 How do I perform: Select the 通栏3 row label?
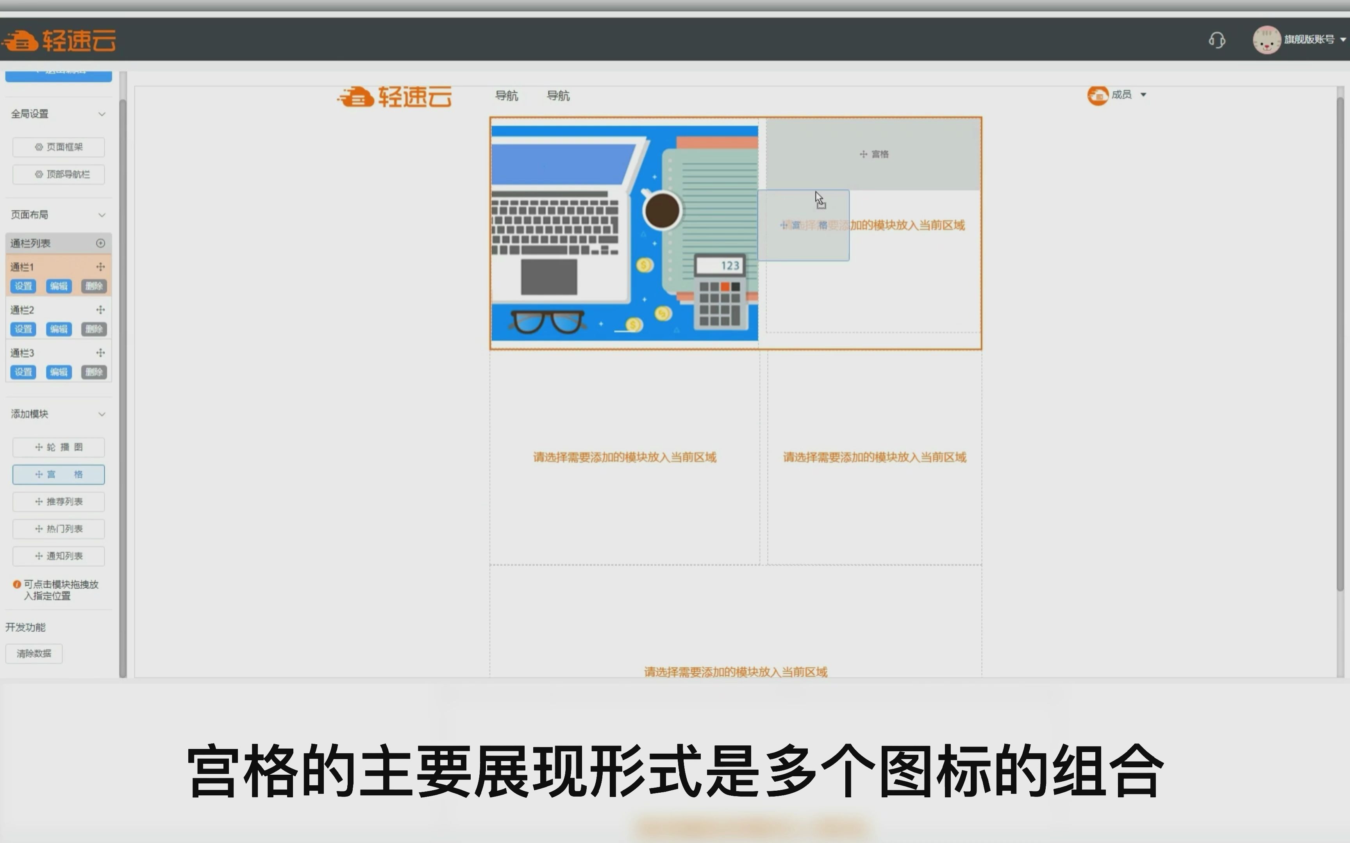(x=22, y=353)
